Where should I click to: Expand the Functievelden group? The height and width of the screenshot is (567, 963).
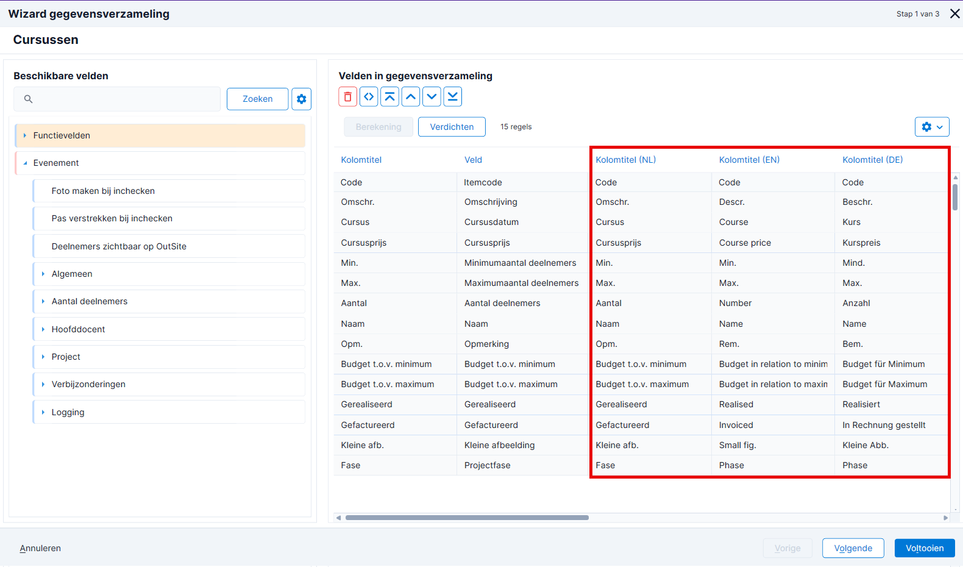tap(25, 135)
